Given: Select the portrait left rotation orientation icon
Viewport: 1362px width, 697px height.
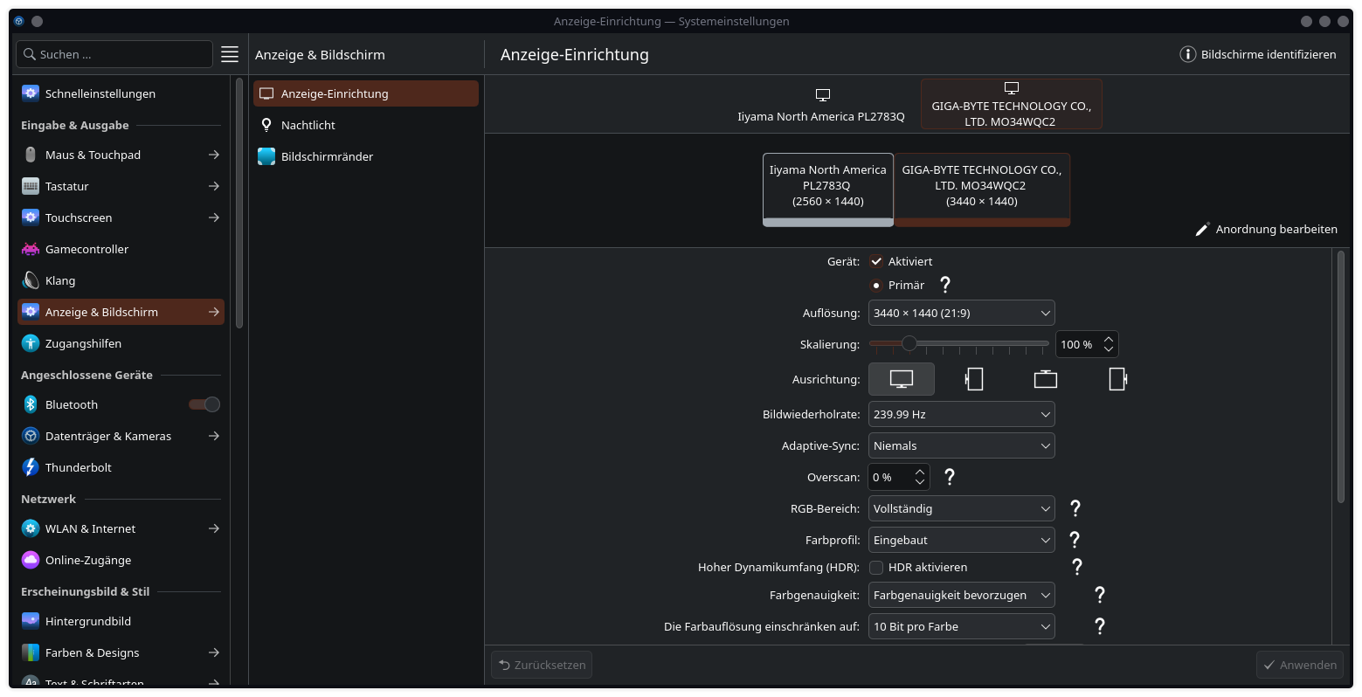Looking at the screenshot, I should click(973, 379).
